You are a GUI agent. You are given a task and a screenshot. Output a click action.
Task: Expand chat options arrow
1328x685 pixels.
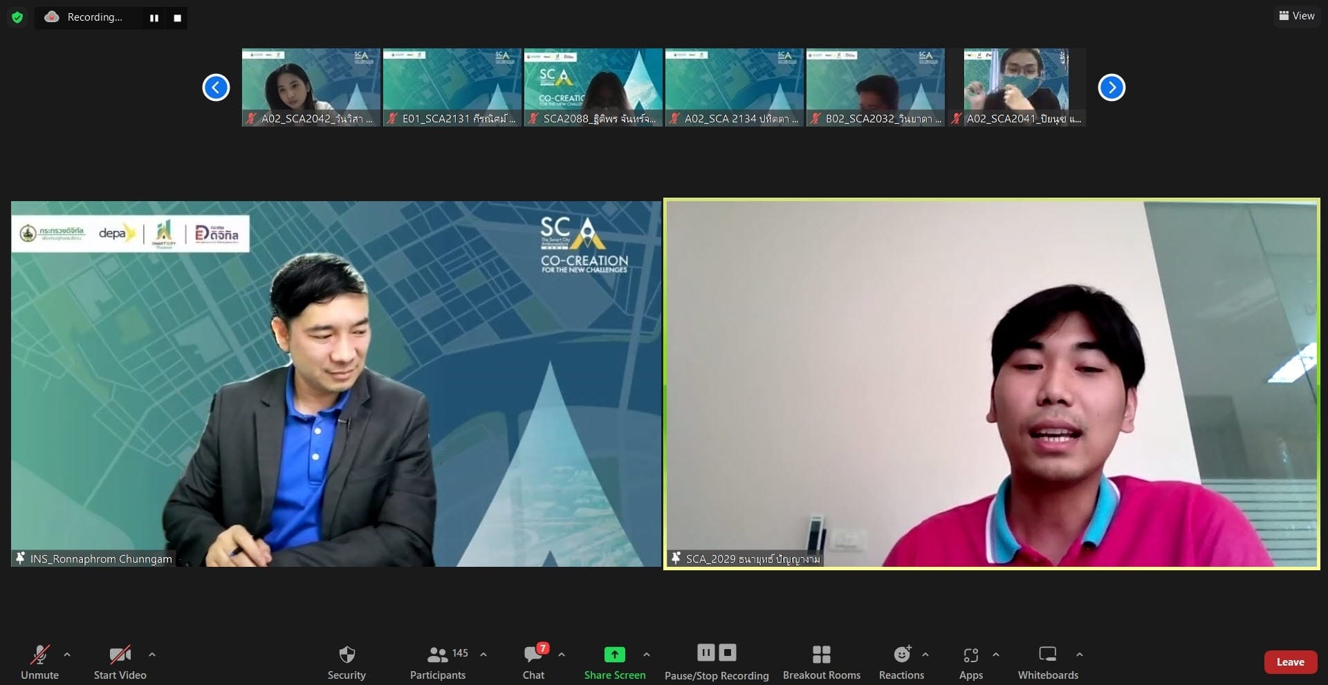[x=562, y=654]
